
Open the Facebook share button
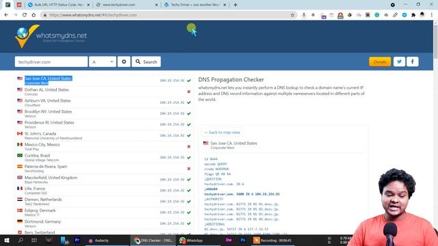click(x=412, y=61)
